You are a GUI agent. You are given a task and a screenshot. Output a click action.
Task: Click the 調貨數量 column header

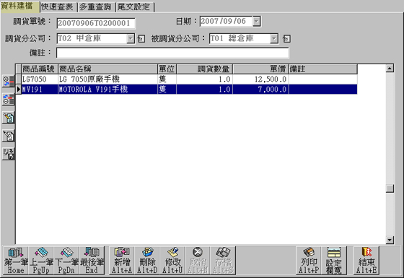(x=205, y=69)
